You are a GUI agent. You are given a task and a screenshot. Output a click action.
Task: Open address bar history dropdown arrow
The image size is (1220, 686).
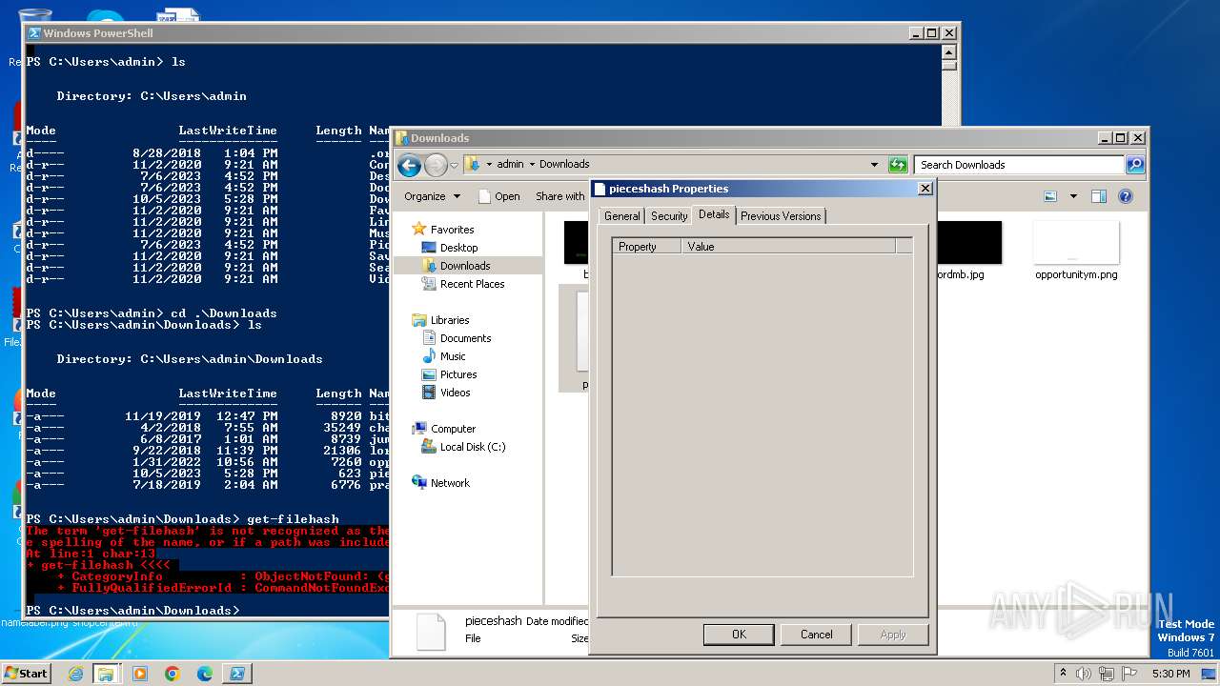[874, 165]
